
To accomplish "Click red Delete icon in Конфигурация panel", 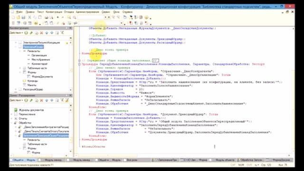I will click(x=41, y=33).
